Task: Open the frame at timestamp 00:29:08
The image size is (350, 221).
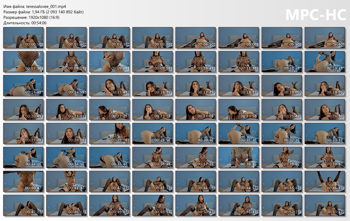Action: 109,133
